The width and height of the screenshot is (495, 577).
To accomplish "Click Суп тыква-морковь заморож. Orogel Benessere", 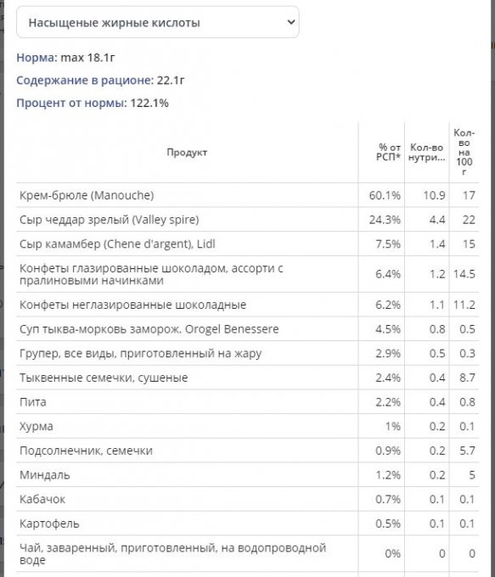I will click(248, 329).
